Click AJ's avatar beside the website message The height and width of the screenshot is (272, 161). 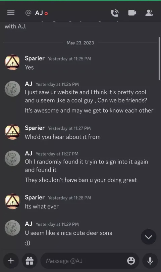12,89
